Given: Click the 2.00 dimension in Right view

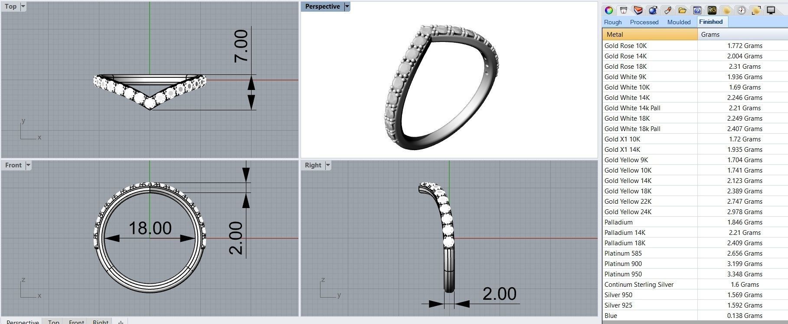Looking at the screenshot, I should pyautogui.click(x=499, y=294).
